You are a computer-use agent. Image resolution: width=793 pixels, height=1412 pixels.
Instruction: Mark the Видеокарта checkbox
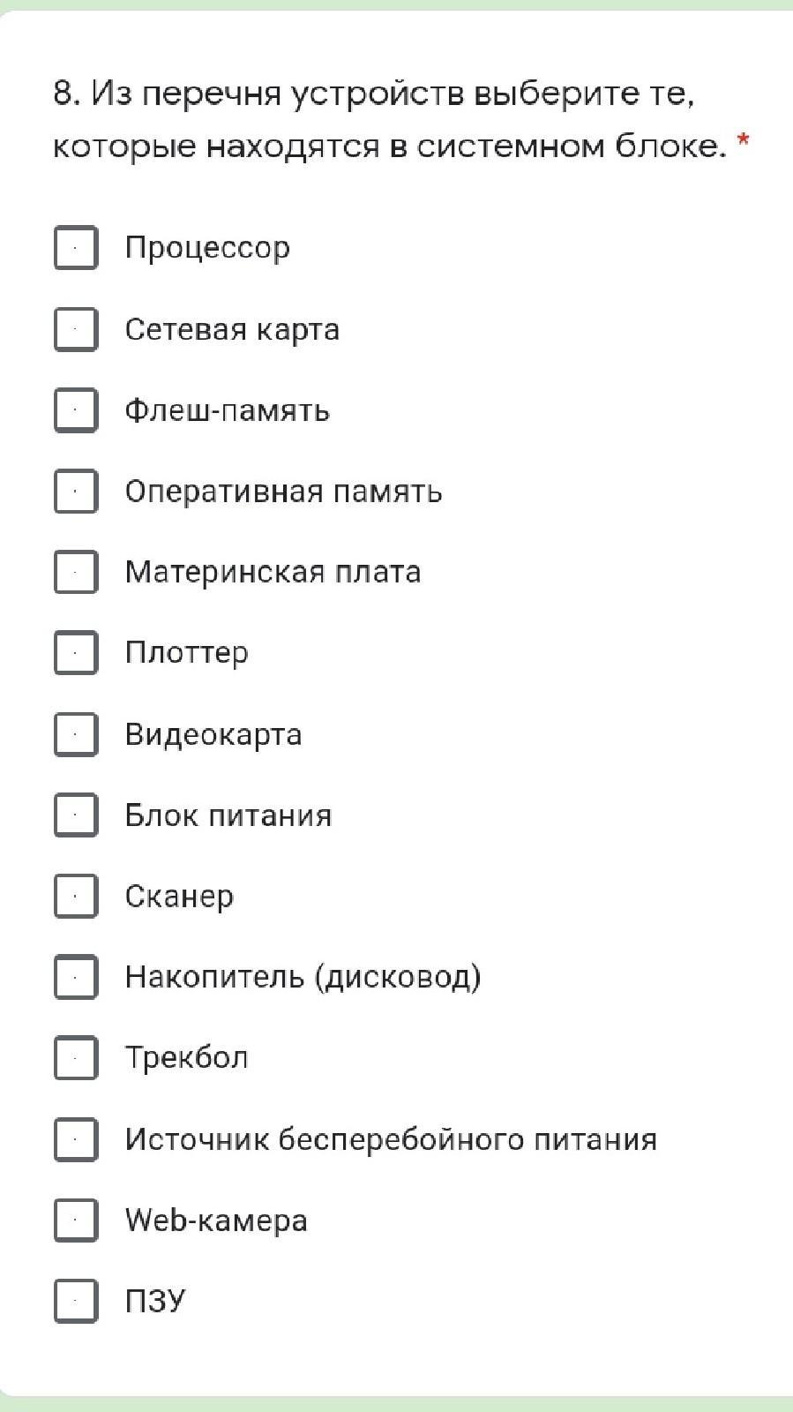coord(76,734)
